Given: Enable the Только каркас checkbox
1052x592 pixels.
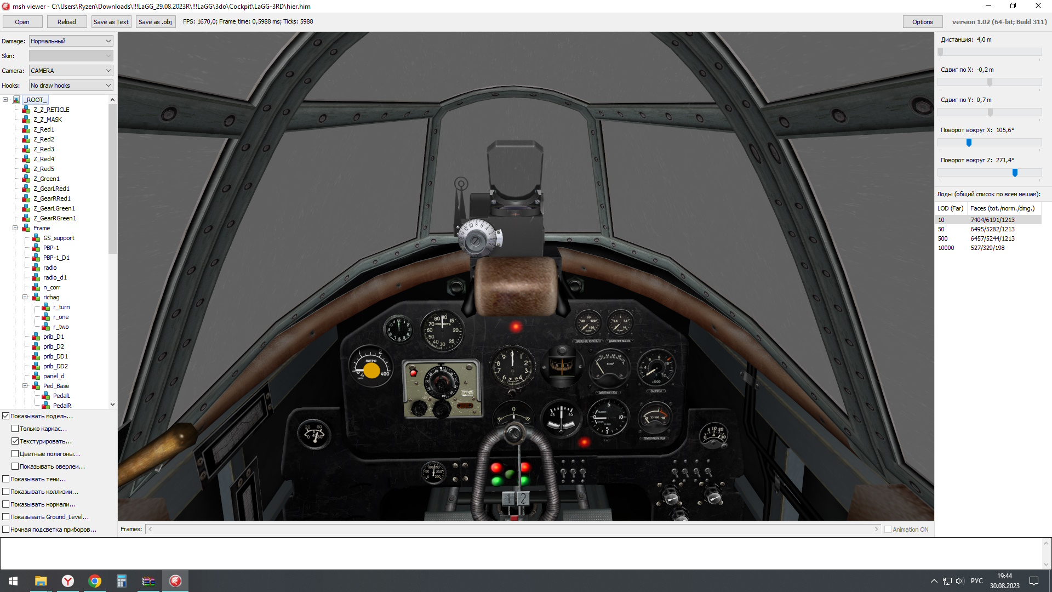Looking at the screenshot, I should tap(15, 429).
